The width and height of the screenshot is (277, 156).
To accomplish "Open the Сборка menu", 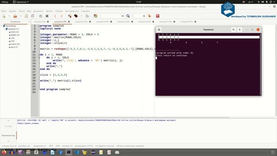I will [x=59, y=11].
